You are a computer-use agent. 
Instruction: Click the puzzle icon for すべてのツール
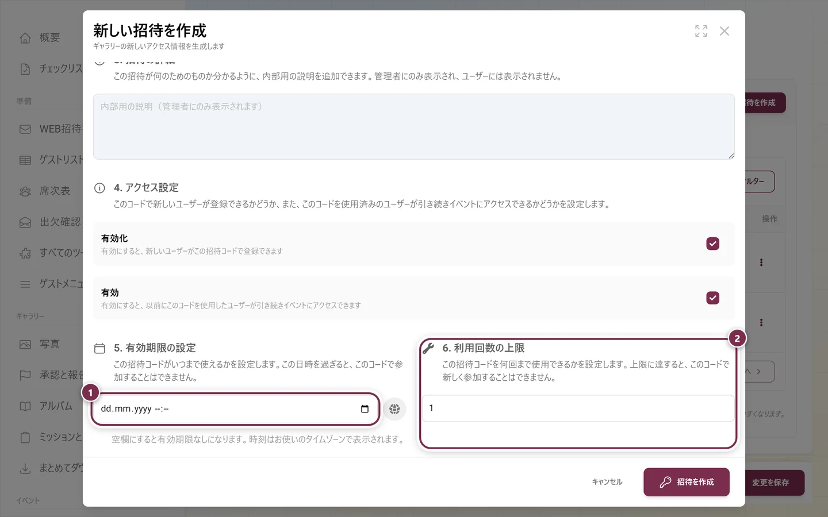25,253
